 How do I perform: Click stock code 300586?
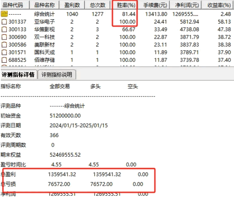17,45
